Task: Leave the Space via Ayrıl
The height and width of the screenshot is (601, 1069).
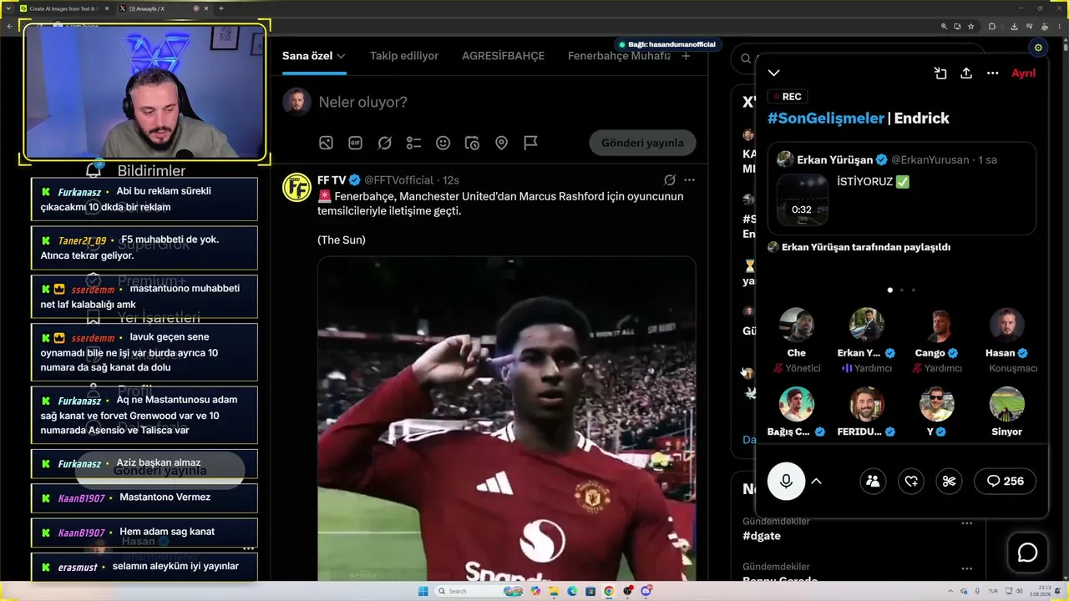Action: click(1023, 73)
